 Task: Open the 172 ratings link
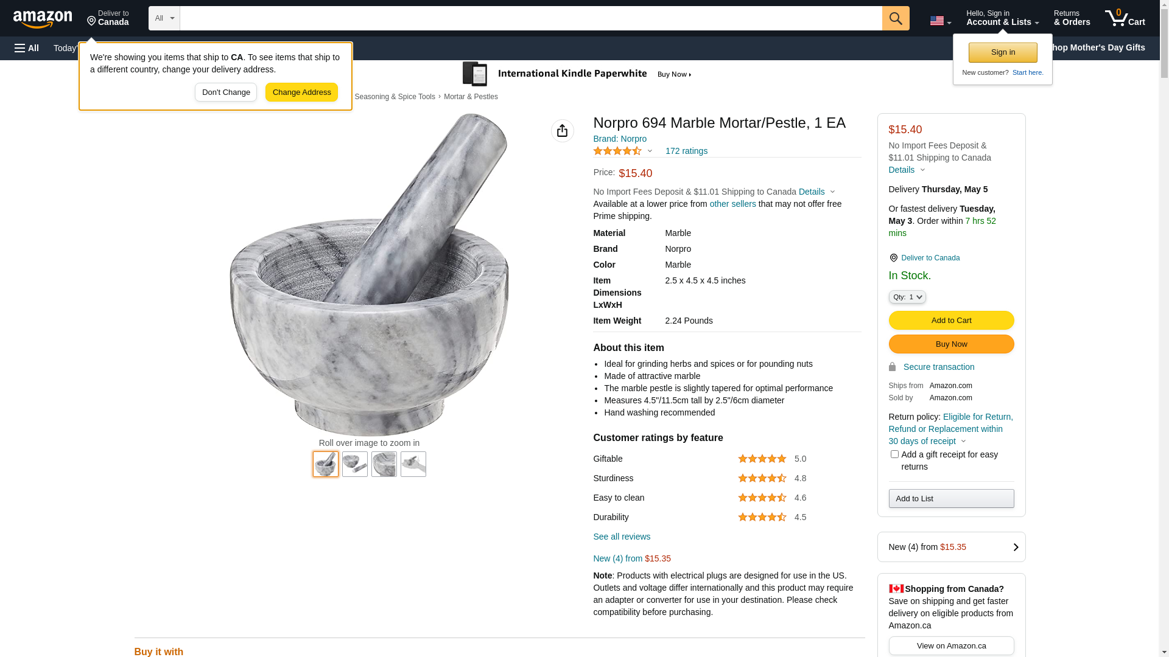[x=686, y=151]
